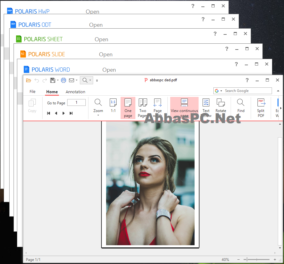The width and height of the screenshot is (284, 264).
Task: Jump to the first page
Action: [x=48, y=113]
